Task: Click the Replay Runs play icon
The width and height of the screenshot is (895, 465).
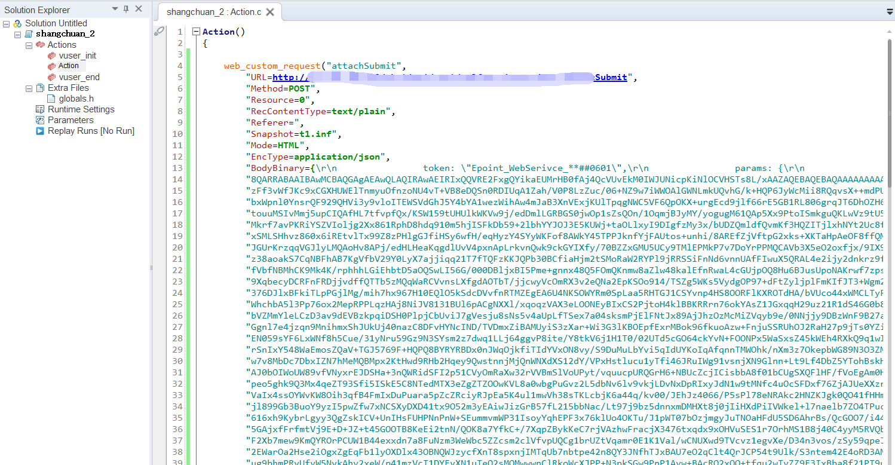Action: 40,131
